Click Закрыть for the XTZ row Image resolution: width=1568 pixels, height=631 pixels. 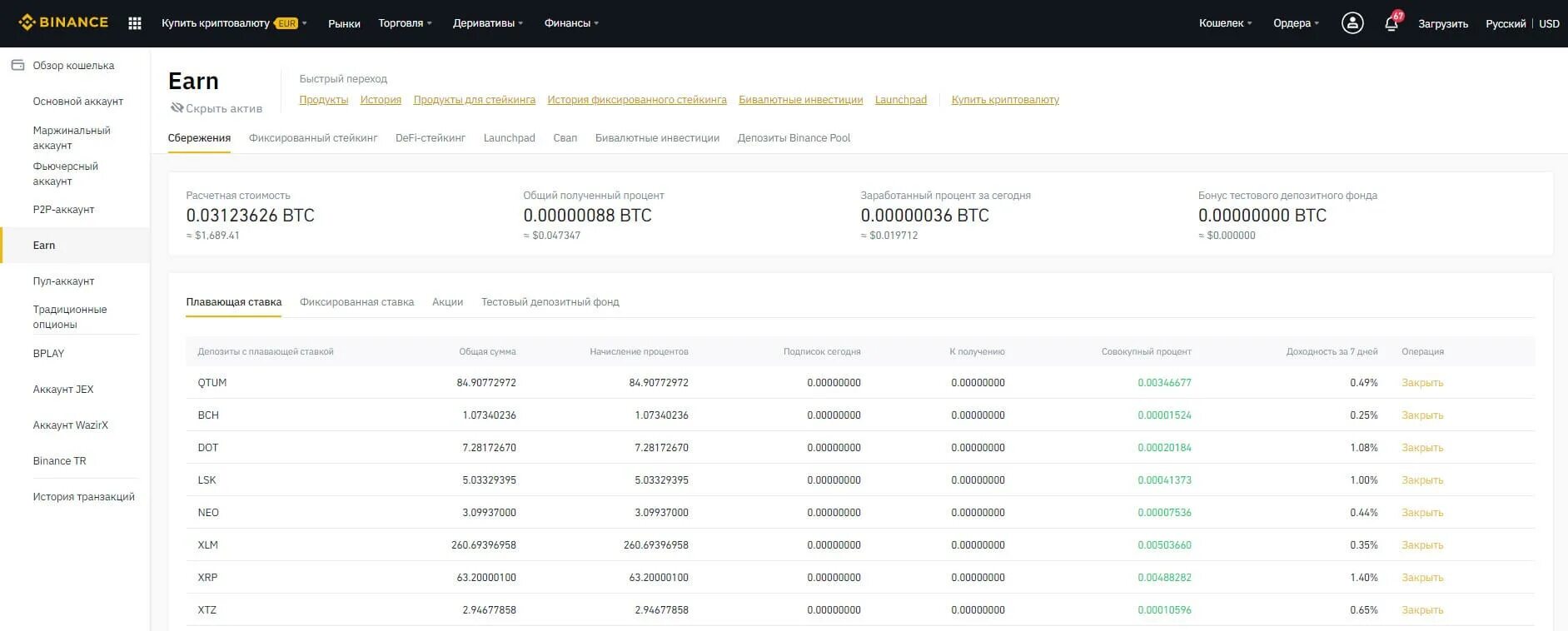[x=1422, y=610]
